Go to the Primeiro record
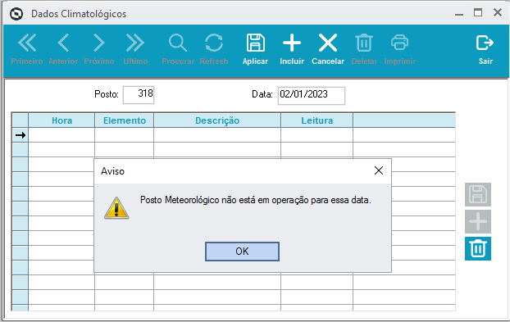The height and width of the screenshot is (322, 510). (27, 49)
